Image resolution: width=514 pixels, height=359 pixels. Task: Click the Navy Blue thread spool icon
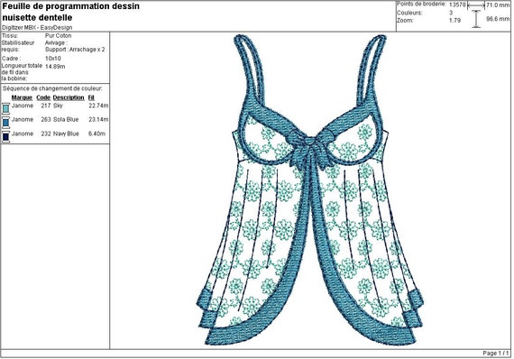tap(5, 136)
